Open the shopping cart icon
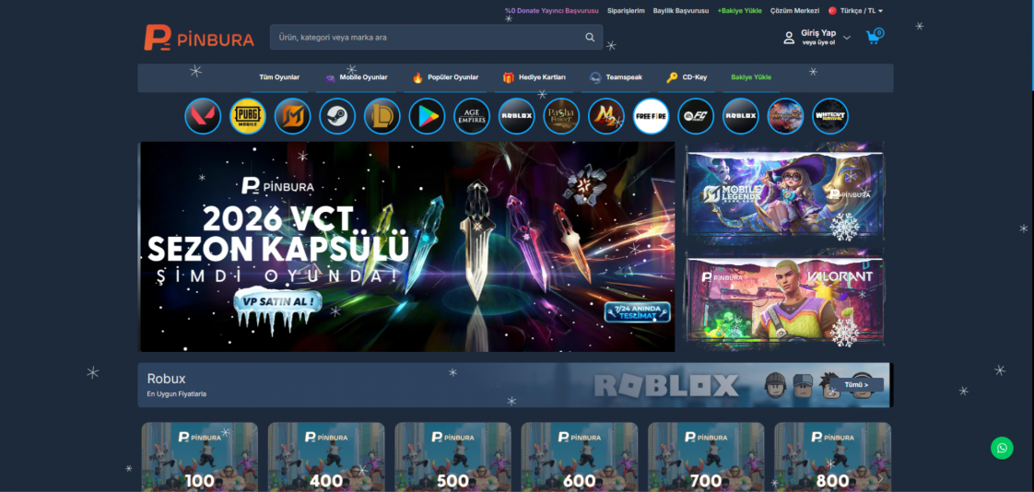The width and height of the screenshot is (1034, 492). 875,37
